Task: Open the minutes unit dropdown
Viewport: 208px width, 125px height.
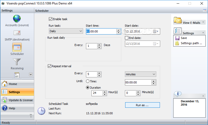Action: click(141, 74)
